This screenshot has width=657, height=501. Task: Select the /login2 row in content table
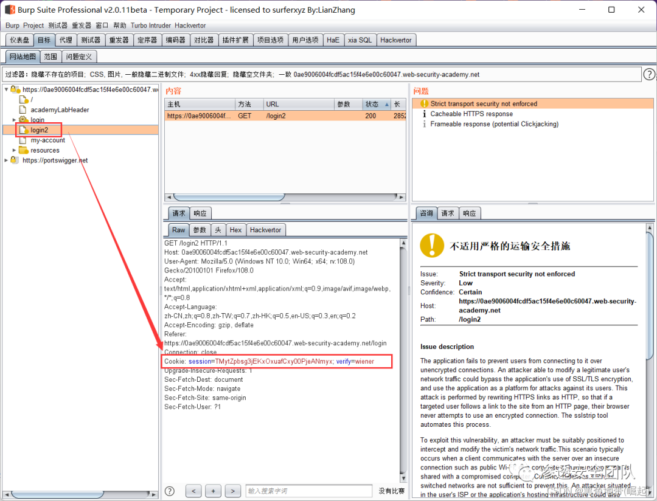(285, 116)
